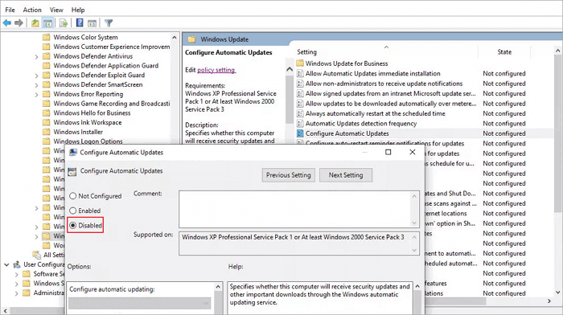Expand Windows Defender Antivirus tree node

coord(36,57)
